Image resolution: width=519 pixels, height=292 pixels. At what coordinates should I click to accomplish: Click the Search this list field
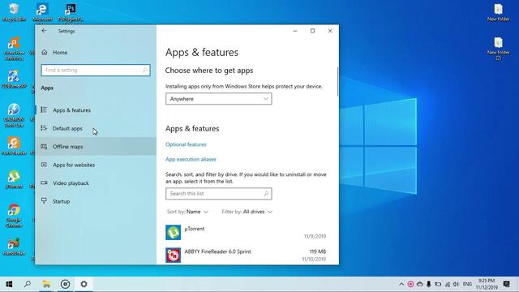pyautogui.click(x=219, y=194)
